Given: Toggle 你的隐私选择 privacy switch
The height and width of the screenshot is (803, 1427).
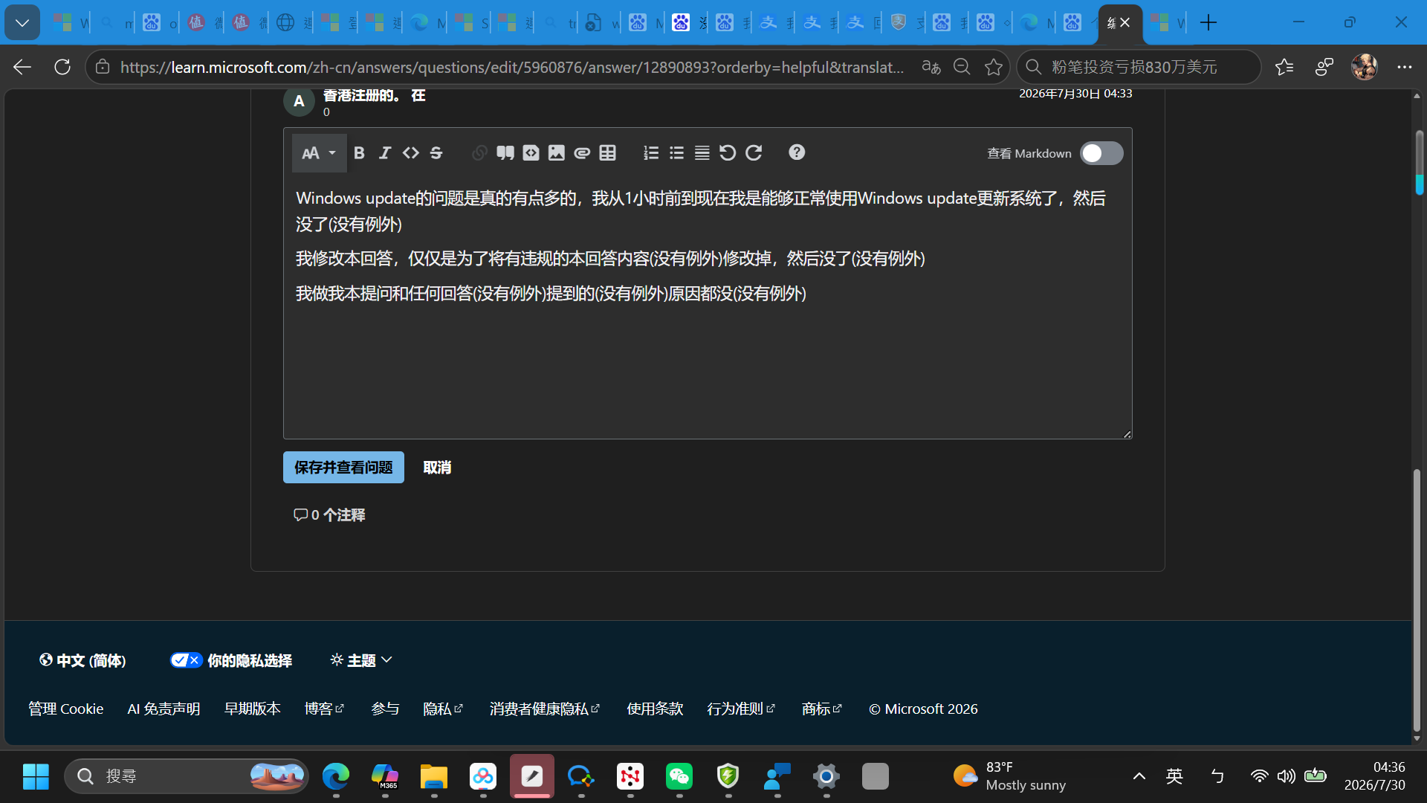Looking at the screenshot, I should 186,660.
